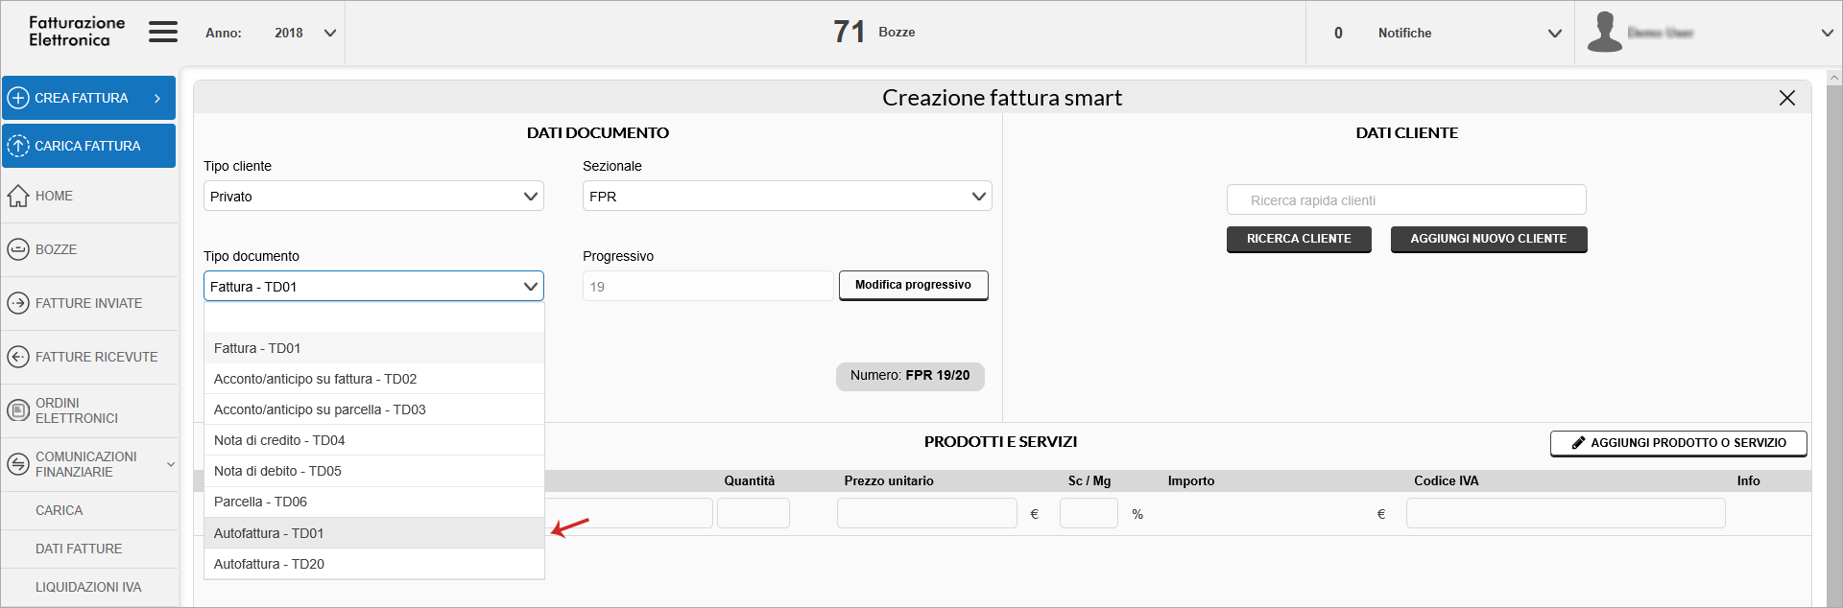Click the Ricerca rapida clienti field
The image size is (1843, 608).
pos(1405,200)
